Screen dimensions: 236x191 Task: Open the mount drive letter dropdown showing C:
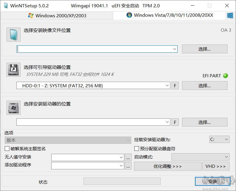[219, 139]
